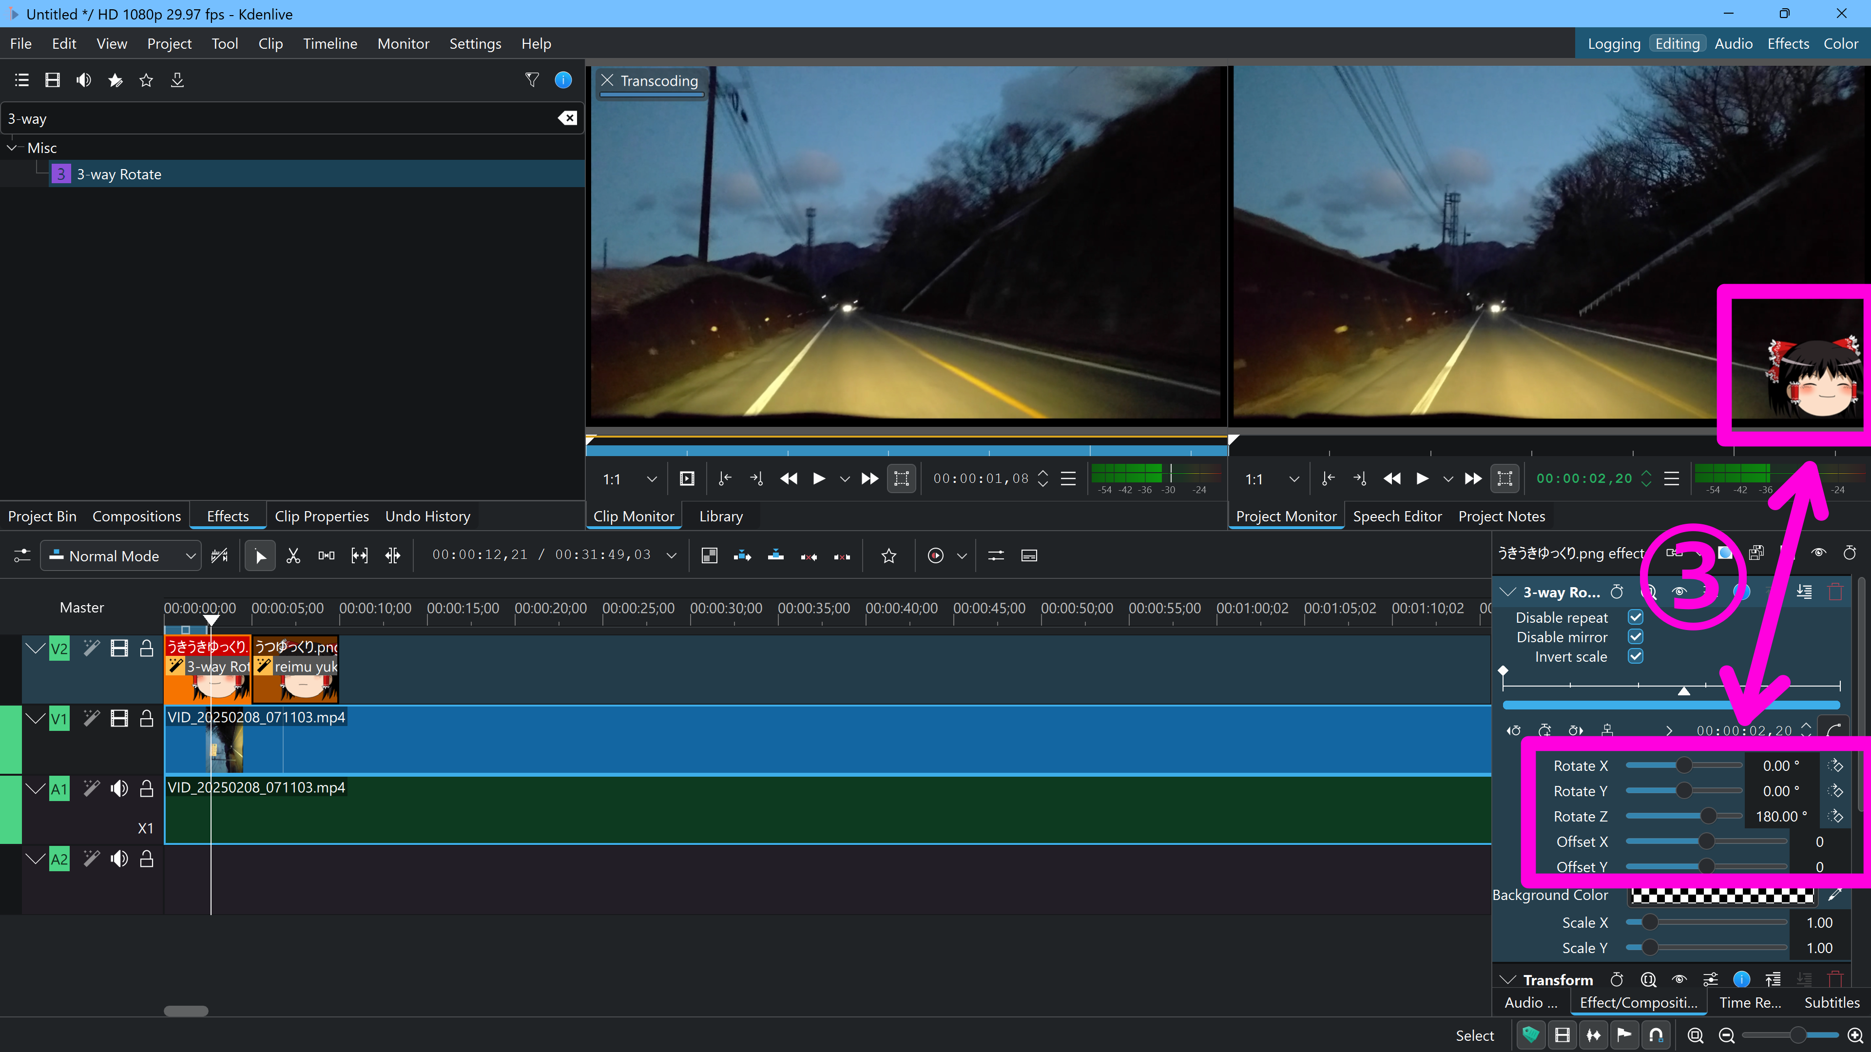Switch to the Compositions tab
Image resolution: width=1871 pixels, height=1052 pixels.
[136, 516]
